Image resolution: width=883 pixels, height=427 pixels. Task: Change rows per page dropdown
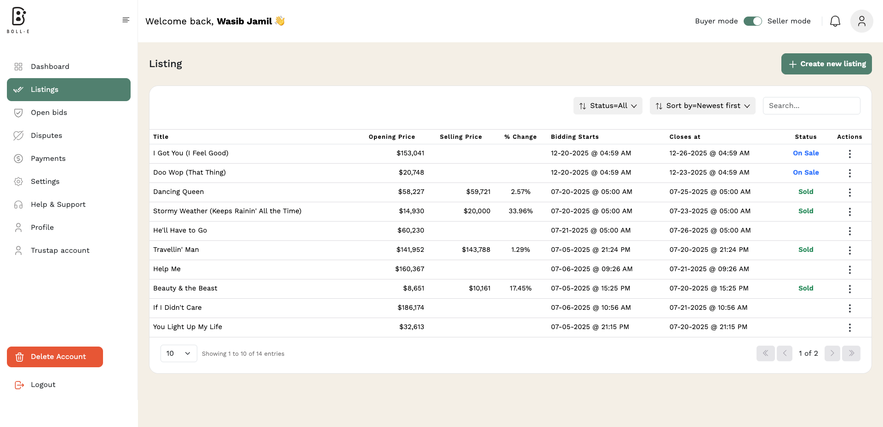click(x=178, y=353)
